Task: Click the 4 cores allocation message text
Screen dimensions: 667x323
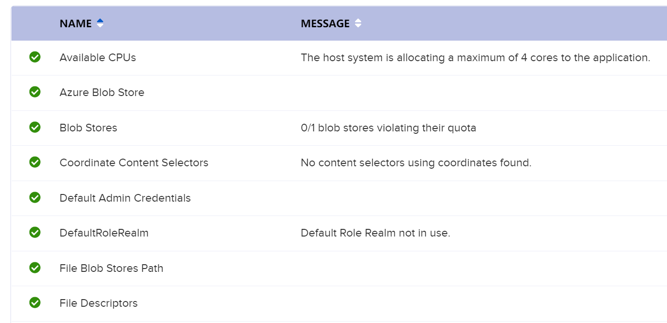Action: [475, 57]
